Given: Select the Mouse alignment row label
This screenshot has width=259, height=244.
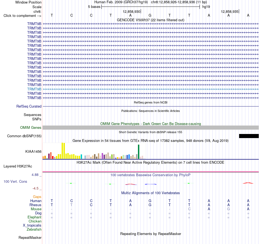Looking at the screenshot, I should (x=36, y=209).
